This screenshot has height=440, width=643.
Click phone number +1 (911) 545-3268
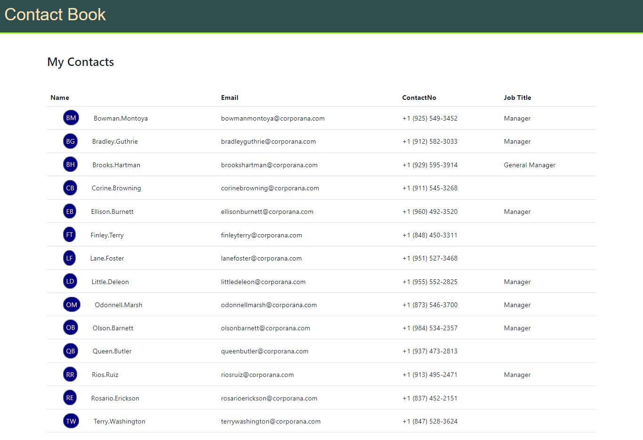(x=430, y=188)
